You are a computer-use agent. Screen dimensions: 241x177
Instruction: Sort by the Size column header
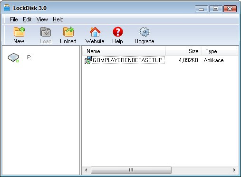pos(183,51)
